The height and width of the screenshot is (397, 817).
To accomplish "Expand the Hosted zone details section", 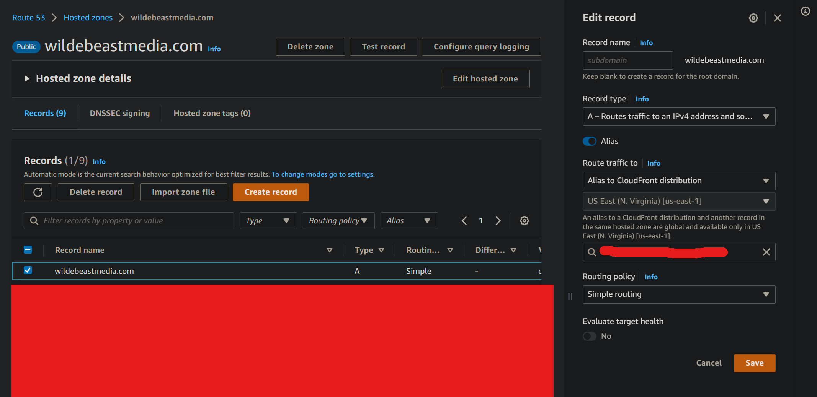I will click(27, 79).
